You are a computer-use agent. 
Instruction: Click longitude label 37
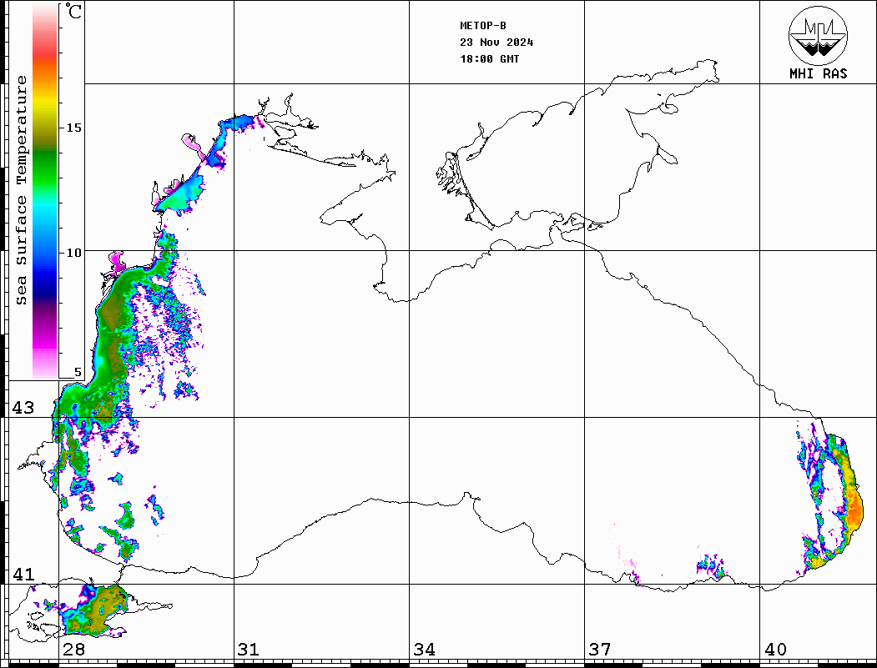(600, 650)
